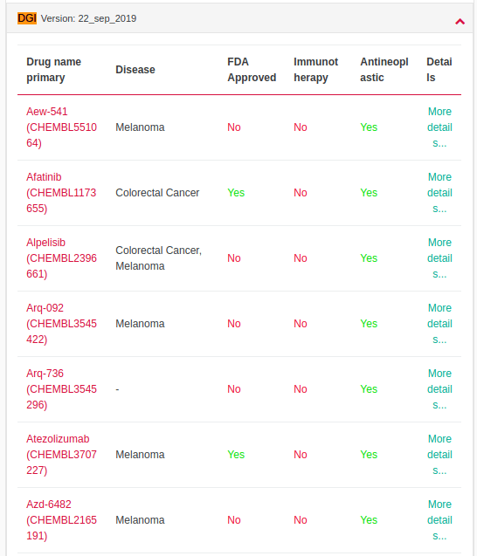This screenshot has width=477, height=556.
Task: Open the Azd-6482 (CHEMBL2165191) drug link
Action: click(x=61, y=520)
